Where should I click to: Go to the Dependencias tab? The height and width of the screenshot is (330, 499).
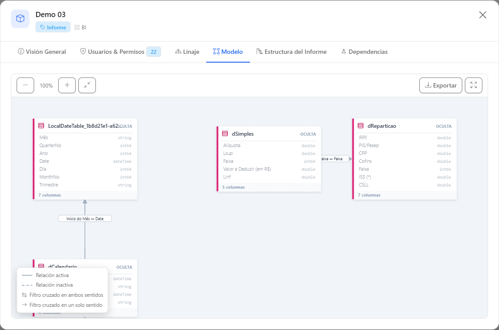click(364, 52)
